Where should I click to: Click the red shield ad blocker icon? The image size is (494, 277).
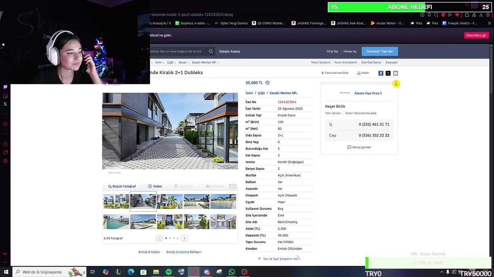[443, 15]
